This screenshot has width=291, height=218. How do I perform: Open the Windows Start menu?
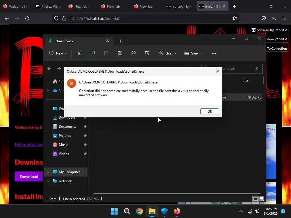114,211
